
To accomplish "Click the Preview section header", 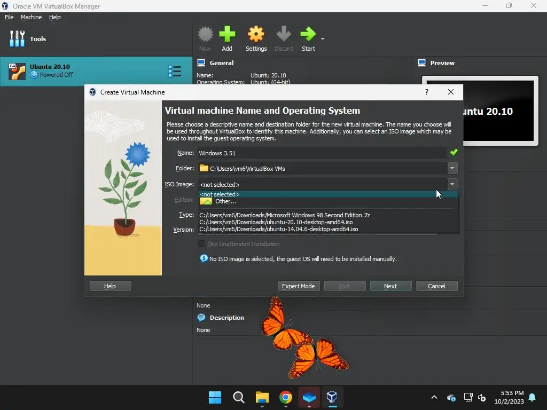I will (x=442, y=63).
